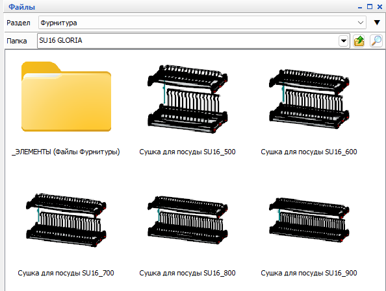Maximize the Файлы panel
Image resolution: width=386 pixels, height=291 pixels.
point(370,6)
